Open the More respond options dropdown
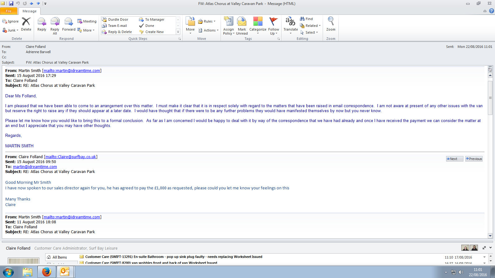 86,30
